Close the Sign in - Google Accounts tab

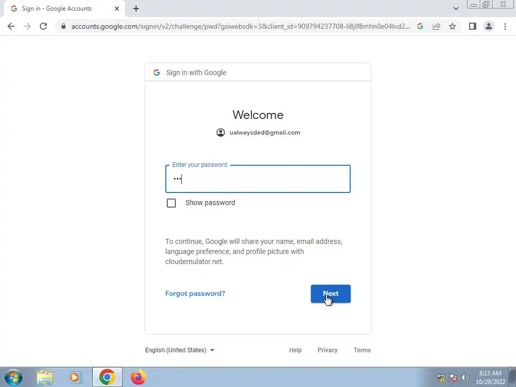pyautogui.click(x=117, y=9)
